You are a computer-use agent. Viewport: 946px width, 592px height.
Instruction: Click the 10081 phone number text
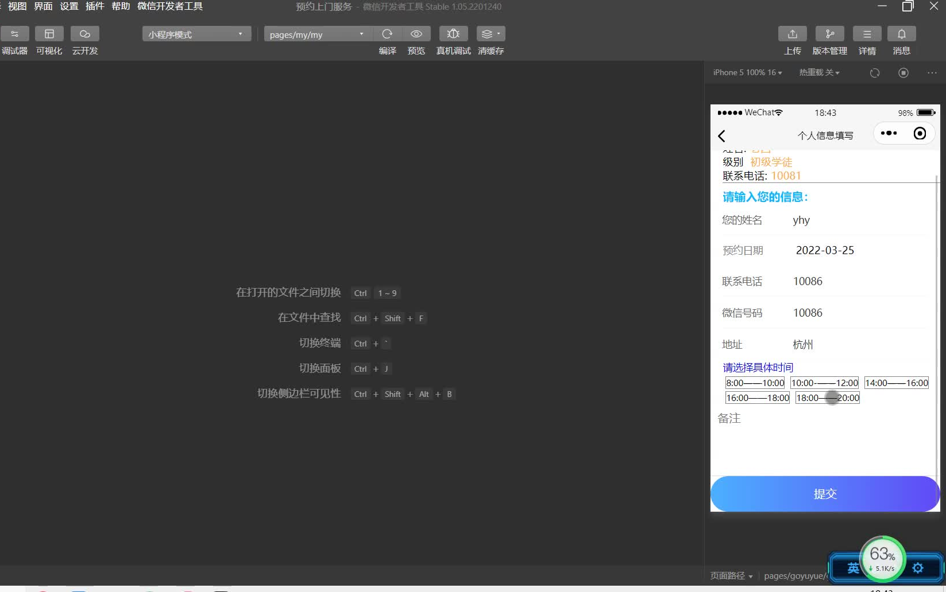[x=786, y=176]
